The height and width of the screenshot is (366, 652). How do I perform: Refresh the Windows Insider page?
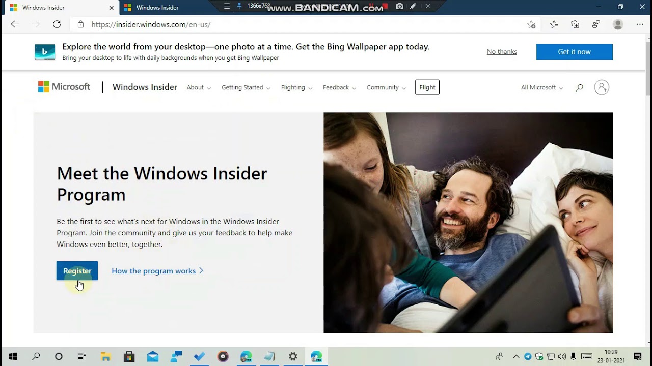tap(57, 24)
